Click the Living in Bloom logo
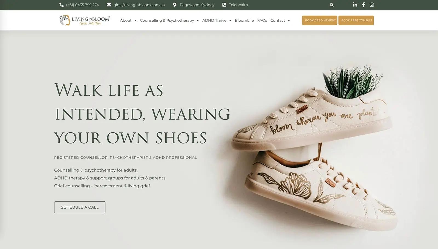The image size is (438, 249). tap(85, 20)
